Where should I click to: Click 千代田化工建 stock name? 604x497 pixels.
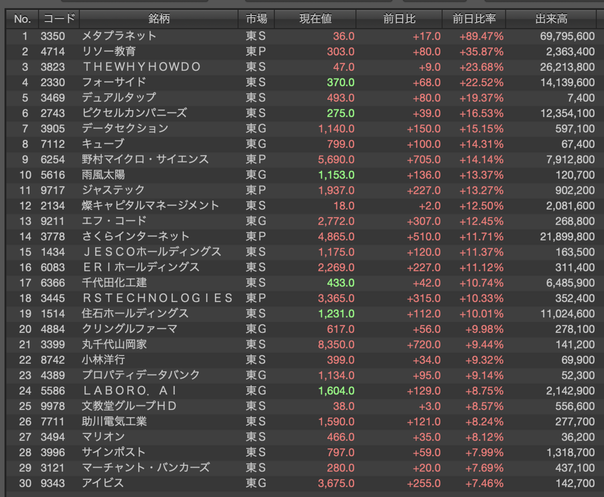(114, 282)
